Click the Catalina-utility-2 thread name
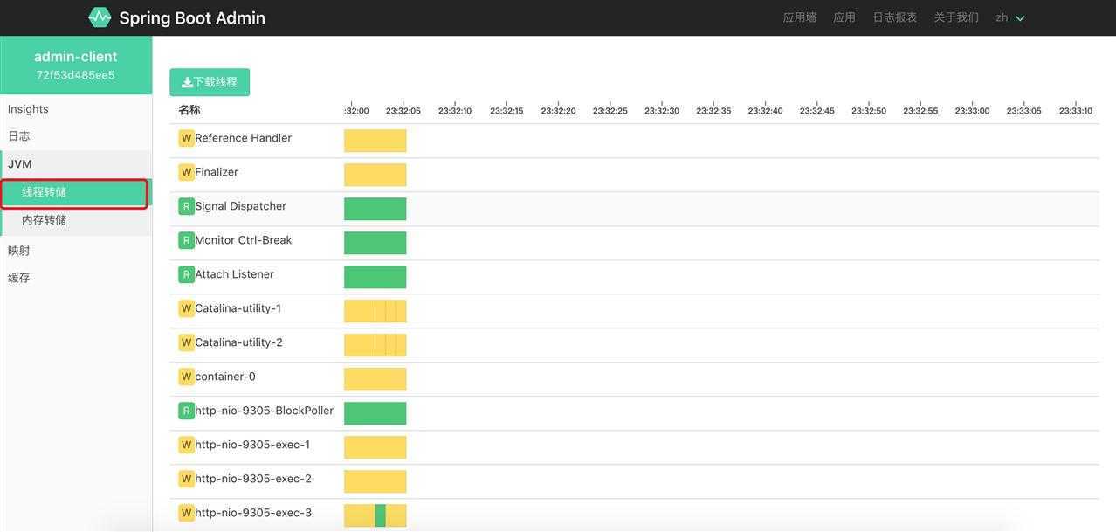The width and height of the screenshot is (1116, 532). 238,342
